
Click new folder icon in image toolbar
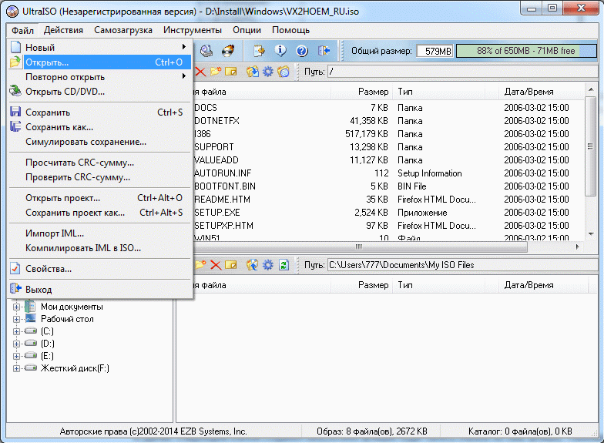[216, 71]
